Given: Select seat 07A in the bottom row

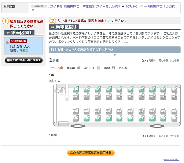Looking at the screenshot, I should coord(141,118).
